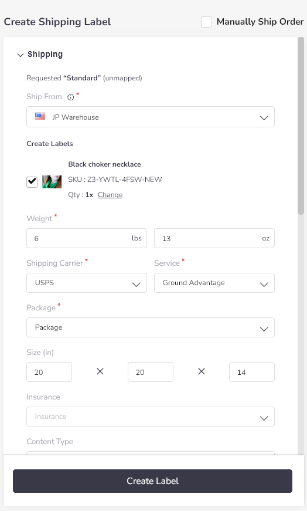
Task: Click the weight lbs input field
Action: coord(87,238)
